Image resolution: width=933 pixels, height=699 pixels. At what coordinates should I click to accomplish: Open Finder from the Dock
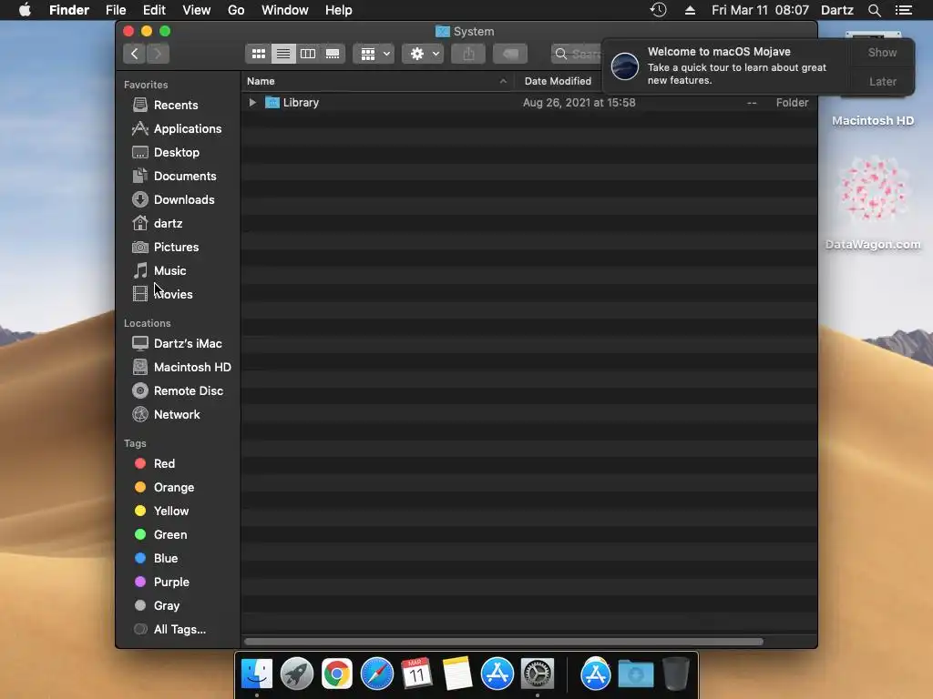click(256, 674)
